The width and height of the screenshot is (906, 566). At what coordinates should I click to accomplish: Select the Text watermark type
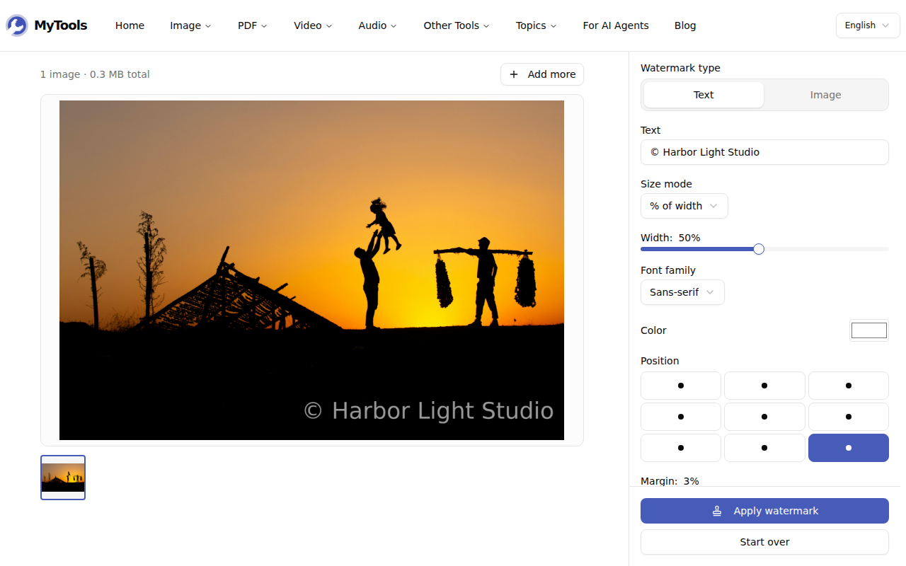point(704,95)
